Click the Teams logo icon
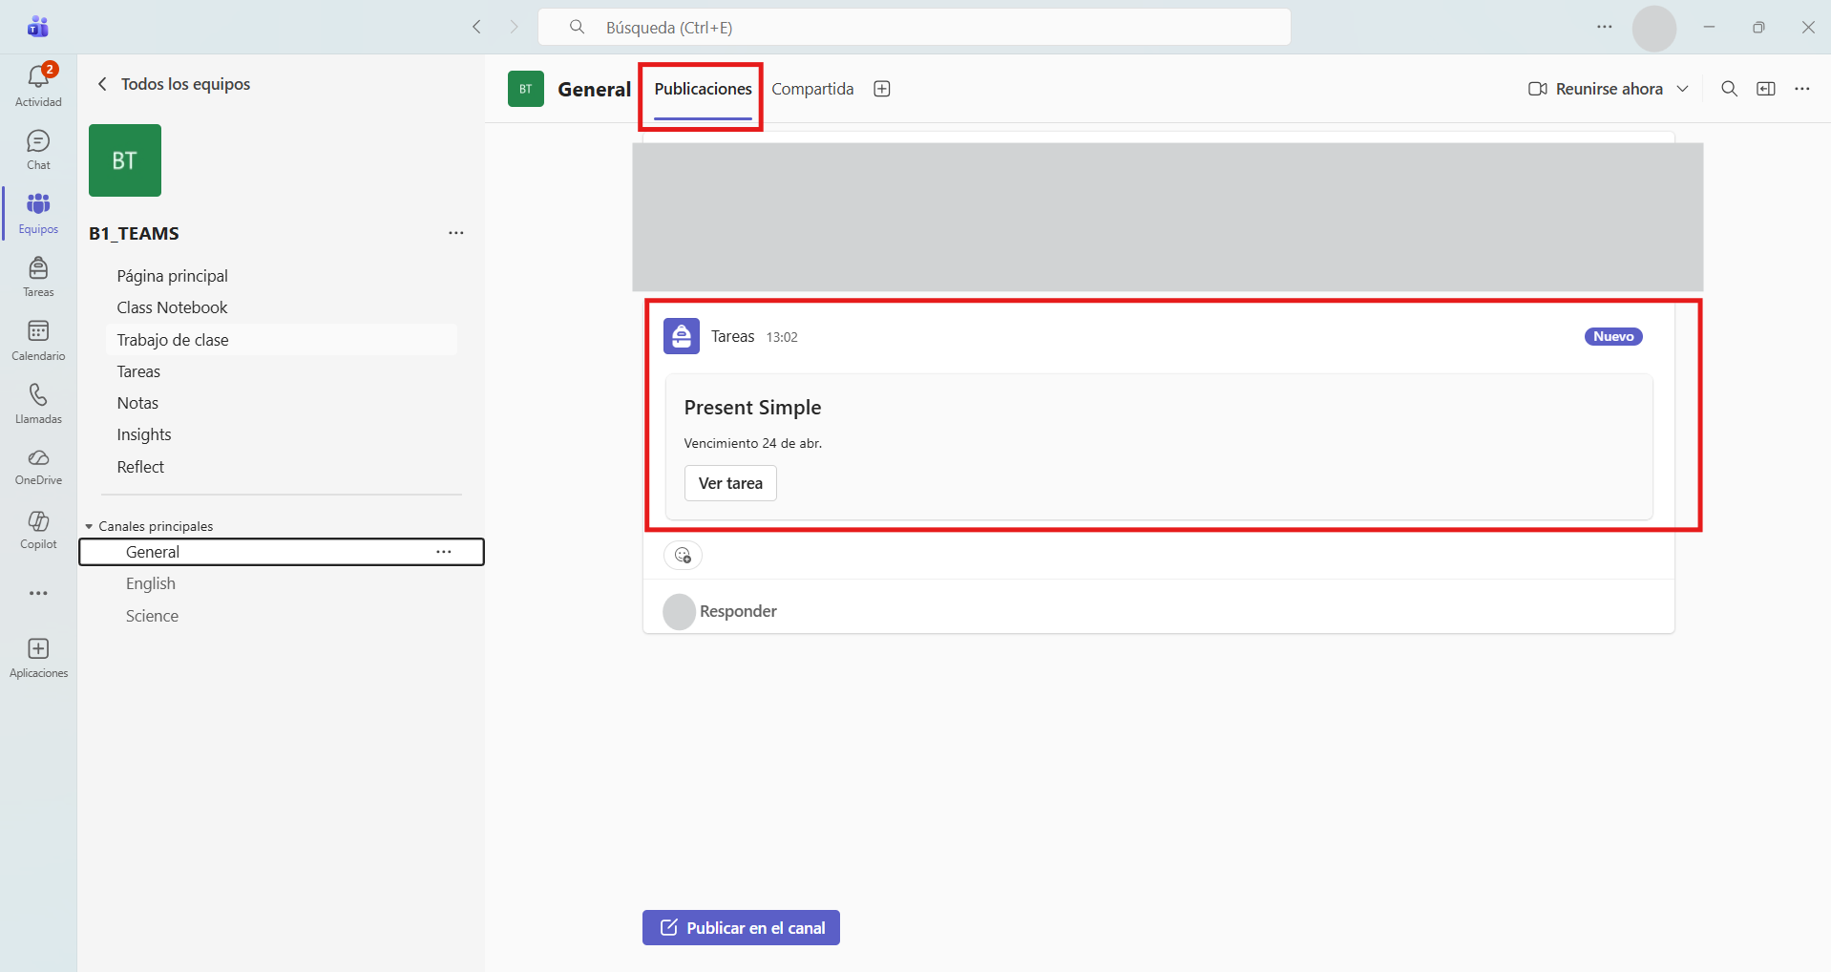The image size is (1831, 972). (38, 27)
